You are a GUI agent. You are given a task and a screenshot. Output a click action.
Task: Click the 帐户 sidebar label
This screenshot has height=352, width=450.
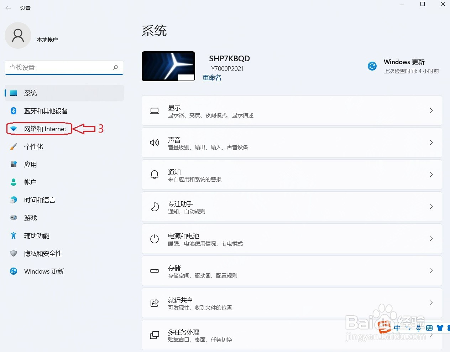31,182
